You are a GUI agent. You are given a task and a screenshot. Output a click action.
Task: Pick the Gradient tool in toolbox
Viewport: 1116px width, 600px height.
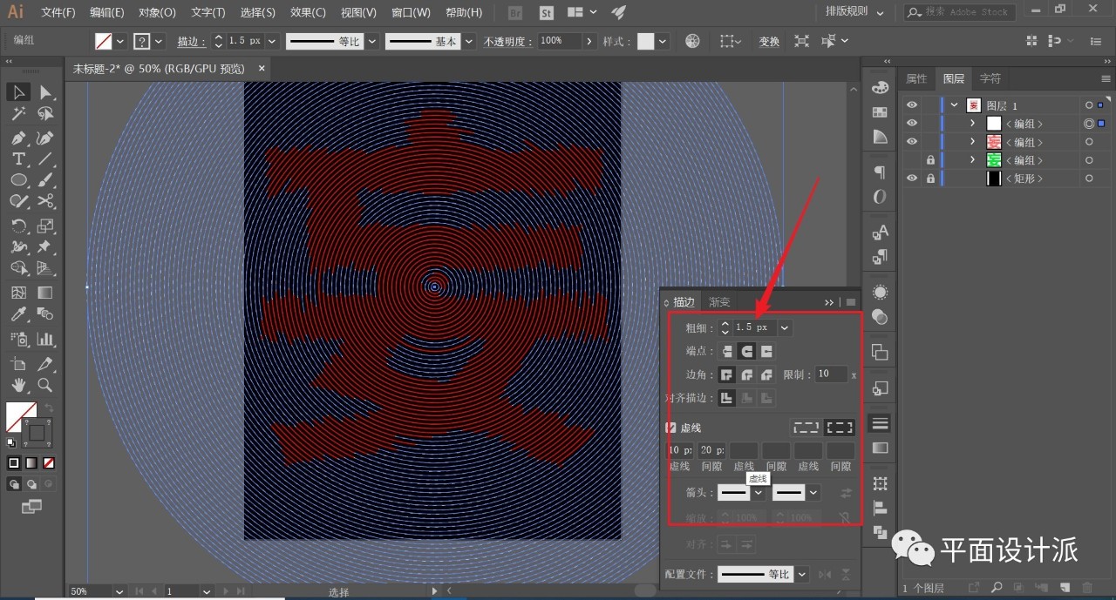45,293
